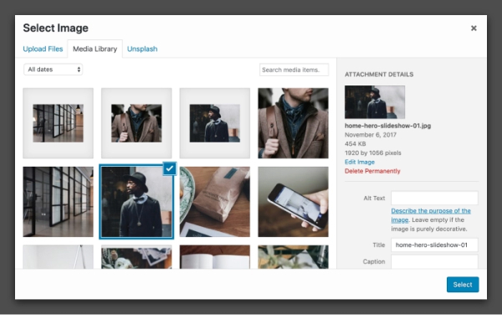Image resolution: width=502 pixels, height=315 pixels.
Task: Select large thumbnail of man in brown coat
Action: point(294,123)
